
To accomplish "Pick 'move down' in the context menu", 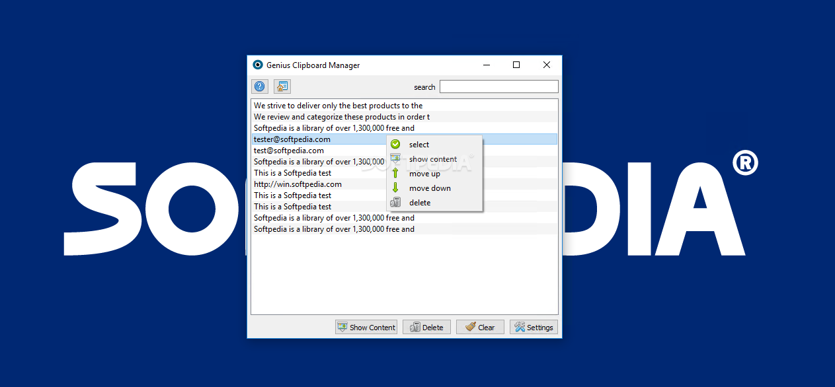I will tap(435, 188).
